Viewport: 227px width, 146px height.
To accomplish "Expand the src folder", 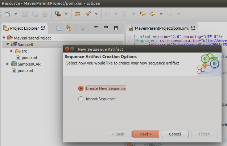I will [x=12, y=51].
